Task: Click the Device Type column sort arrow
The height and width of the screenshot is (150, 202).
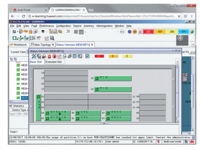Action: [x=27, y=110]
